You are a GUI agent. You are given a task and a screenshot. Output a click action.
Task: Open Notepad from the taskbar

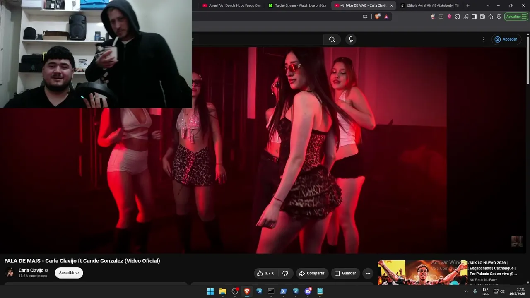click(320, 291)
